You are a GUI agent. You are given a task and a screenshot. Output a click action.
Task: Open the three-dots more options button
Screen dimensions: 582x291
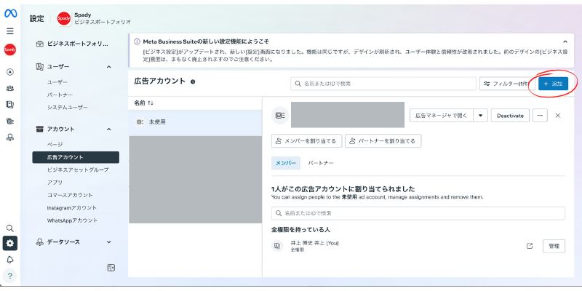coord(540,116)
